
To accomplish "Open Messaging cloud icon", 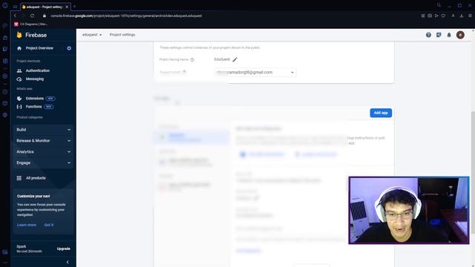I will pos(19,79).
